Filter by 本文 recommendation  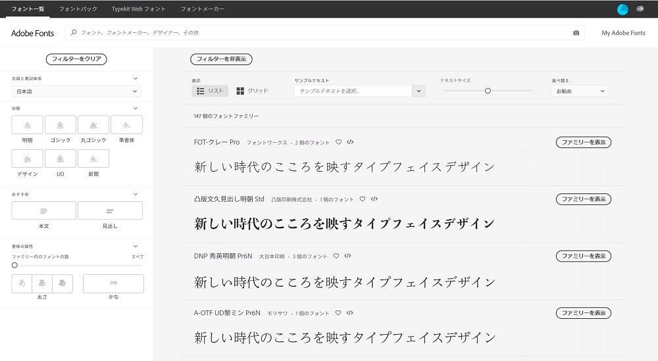(x=43, y=210)
